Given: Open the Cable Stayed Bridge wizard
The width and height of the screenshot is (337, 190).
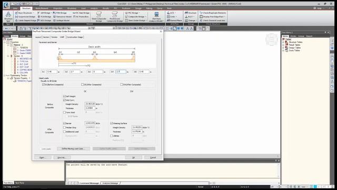Looking at the screenshot, I should pyautogui.click(x=26, y=21).
